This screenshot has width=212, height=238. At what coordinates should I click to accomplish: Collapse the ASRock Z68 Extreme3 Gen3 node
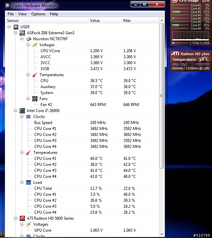coord(16,33)
